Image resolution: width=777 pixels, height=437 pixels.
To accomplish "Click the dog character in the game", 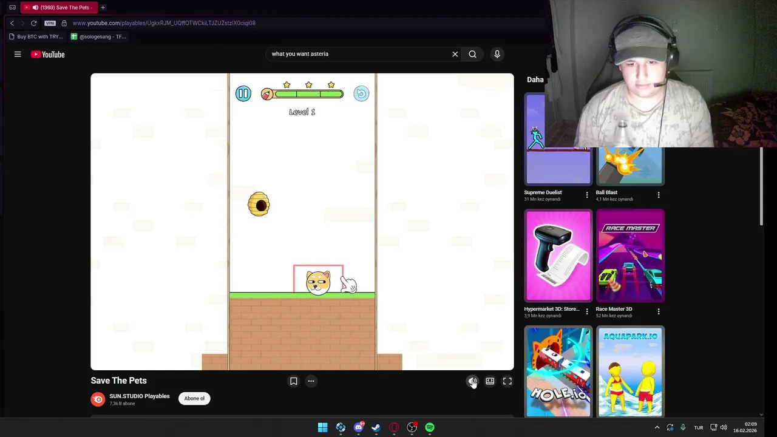I will [x=318, y=282].
